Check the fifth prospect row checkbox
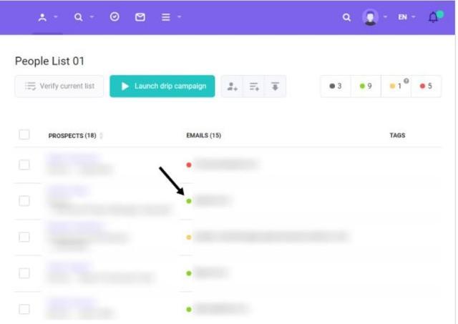This screenshot has height=324, width=458. click(24, 309)
